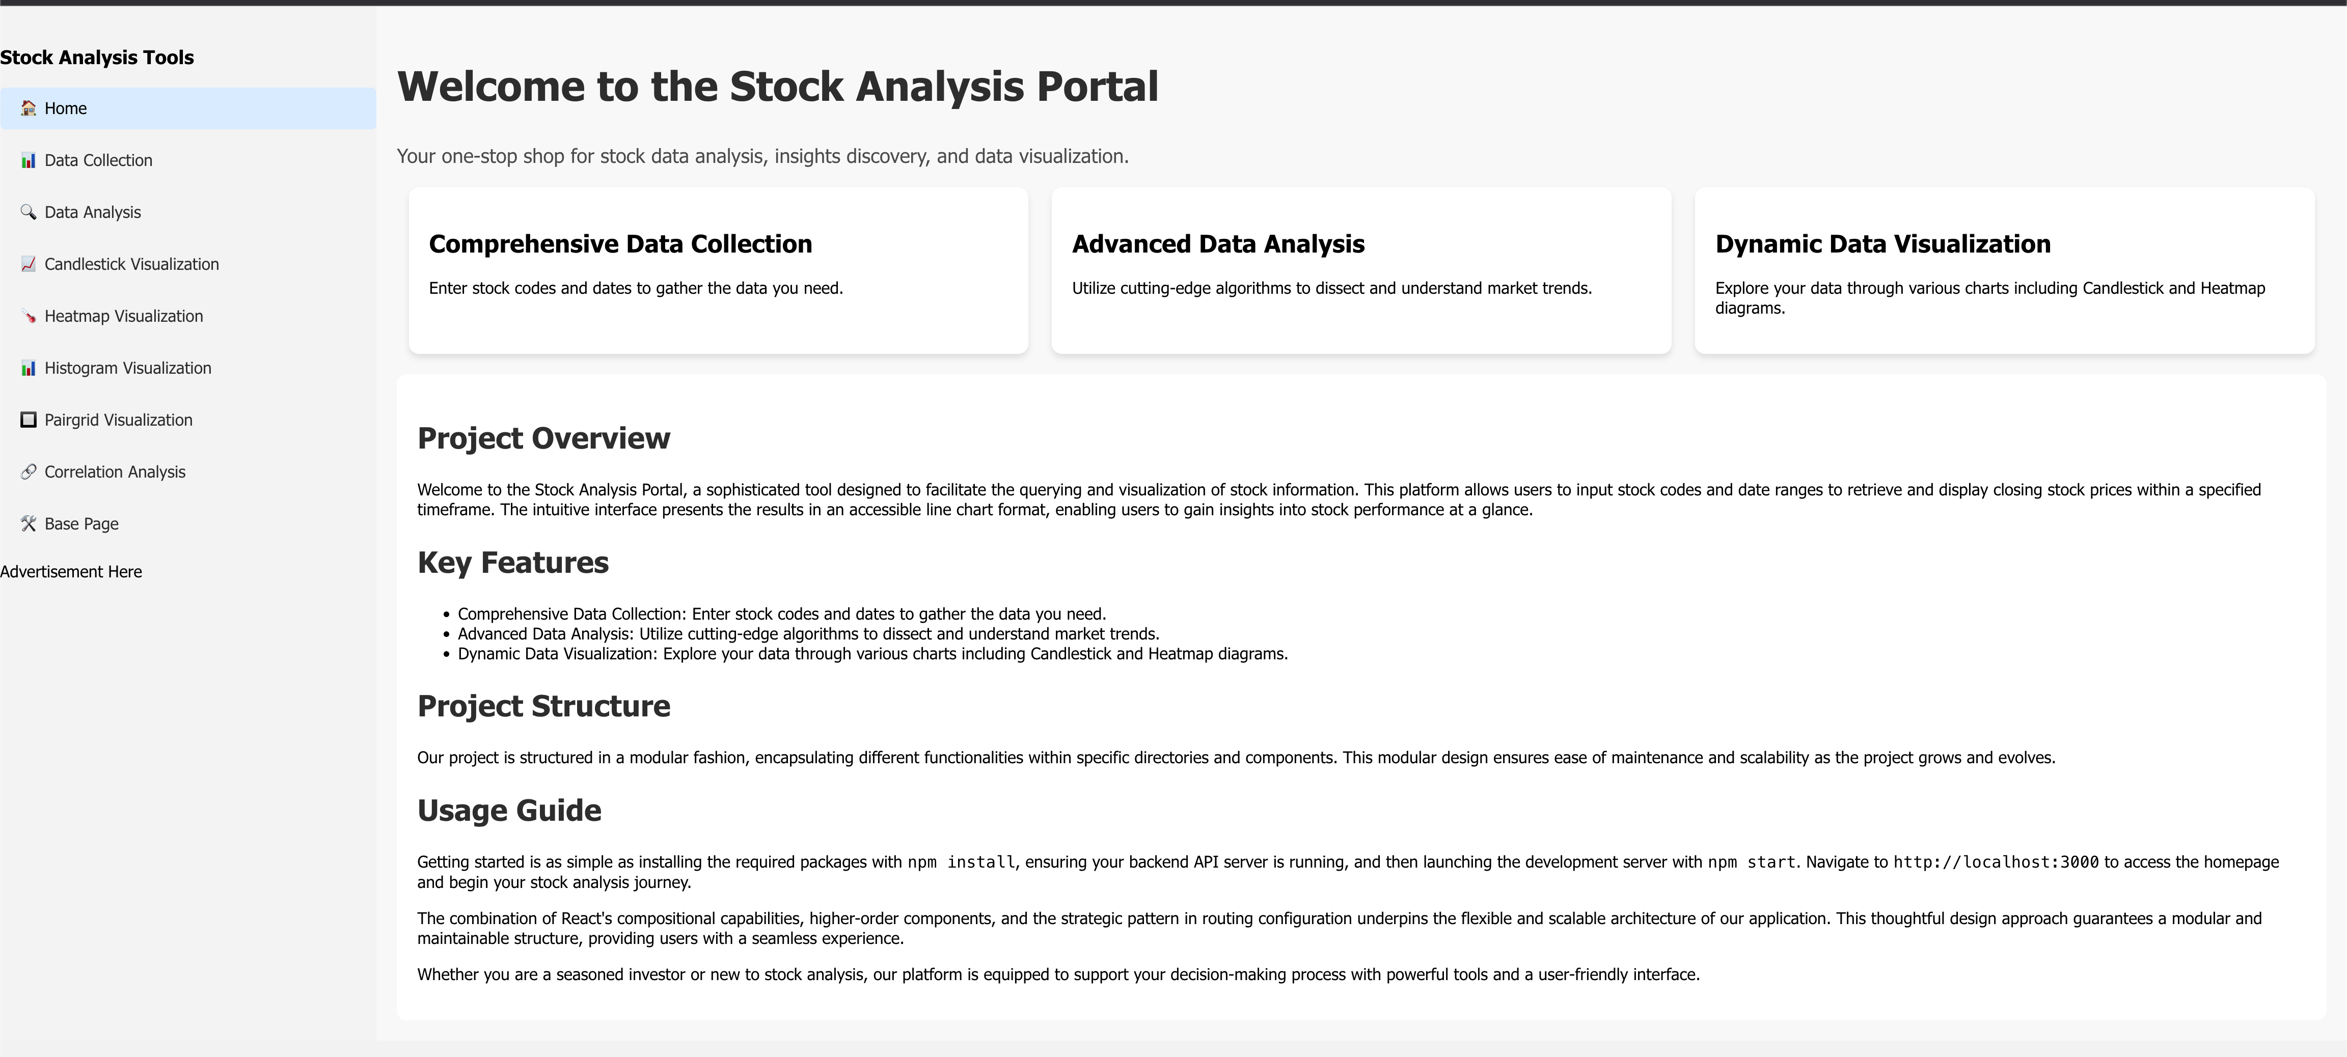Click the Advertisement Here text

[x=71, y=572]
